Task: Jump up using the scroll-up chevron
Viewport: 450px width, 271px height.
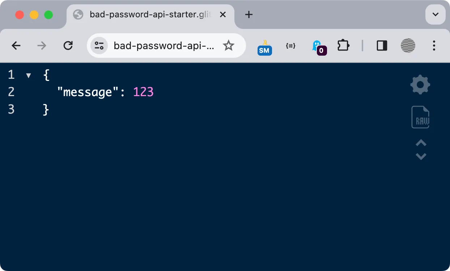Action: (421, 143)
